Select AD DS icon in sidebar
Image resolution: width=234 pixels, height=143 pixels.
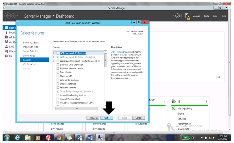[x=7, y=42]
